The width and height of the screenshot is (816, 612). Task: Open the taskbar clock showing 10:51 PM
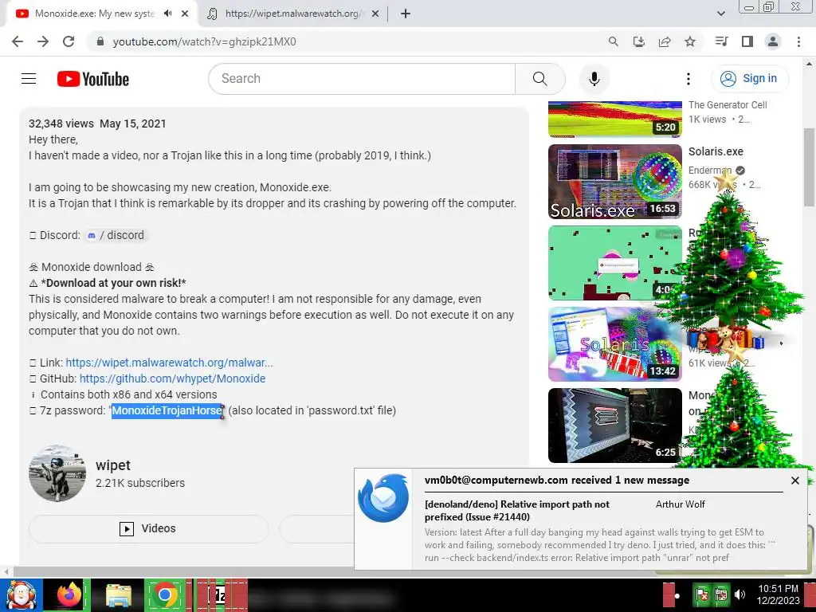click(x=778, y=594)
